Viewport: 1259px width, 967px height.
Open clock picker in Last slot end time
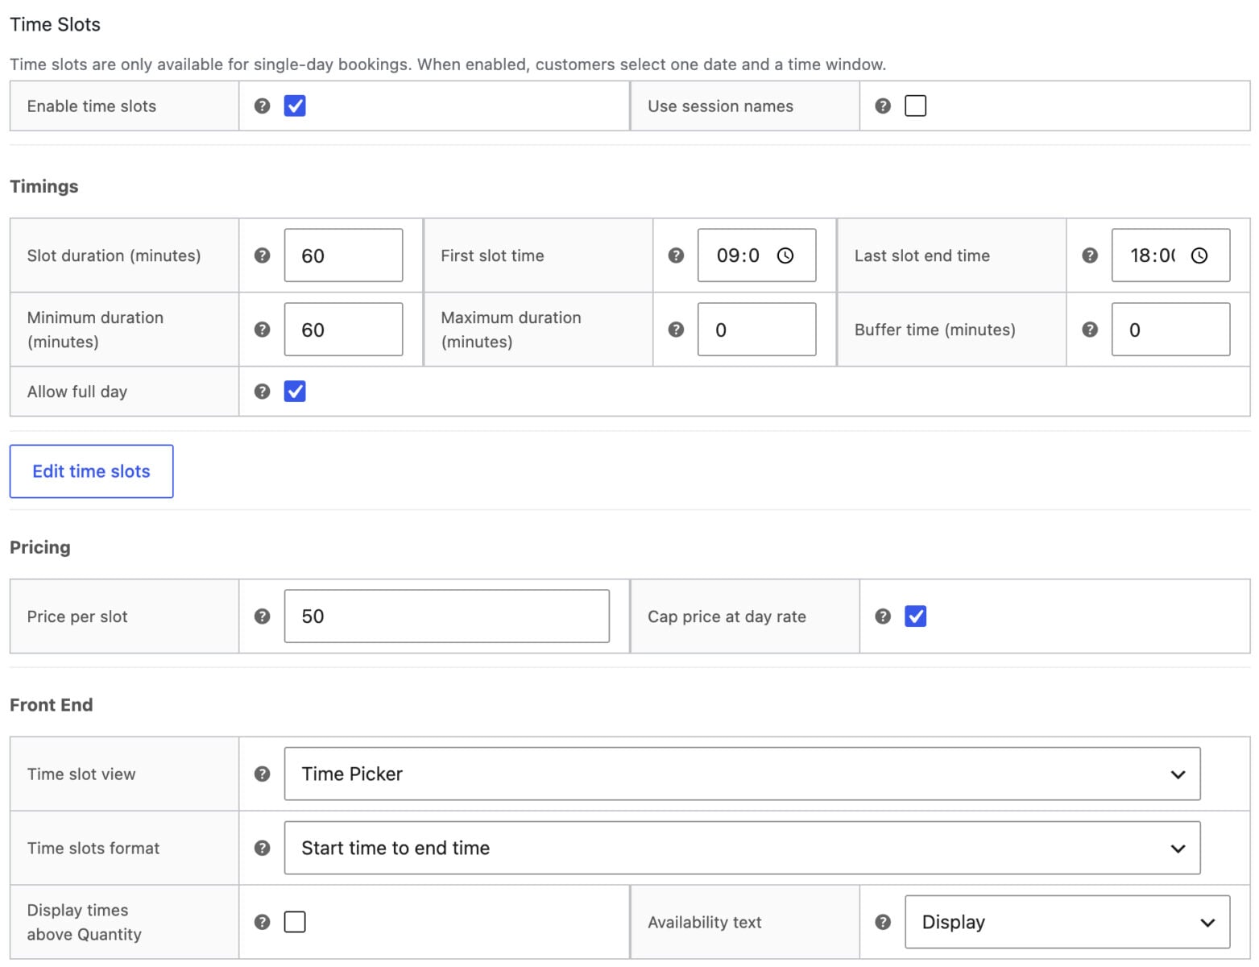coord(1199,255)
